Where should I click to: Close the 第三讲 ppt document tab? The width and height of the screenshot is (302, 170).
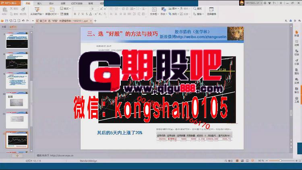coord(91,21)
